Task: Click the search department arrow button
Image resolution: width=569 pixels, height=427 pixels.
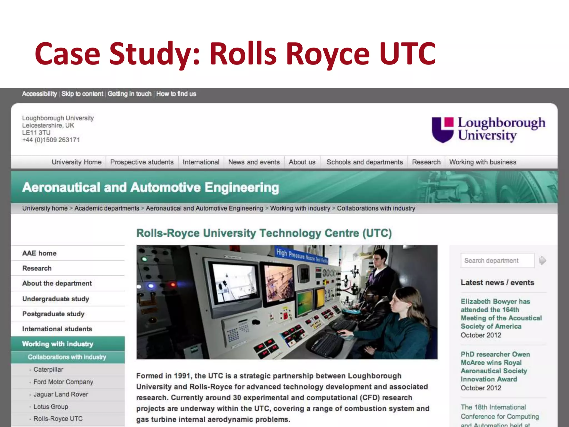Action: pyautogui.click(x=543, y=260)
